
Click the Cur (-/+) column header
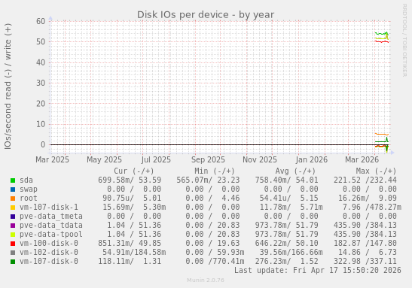point(134,171)
